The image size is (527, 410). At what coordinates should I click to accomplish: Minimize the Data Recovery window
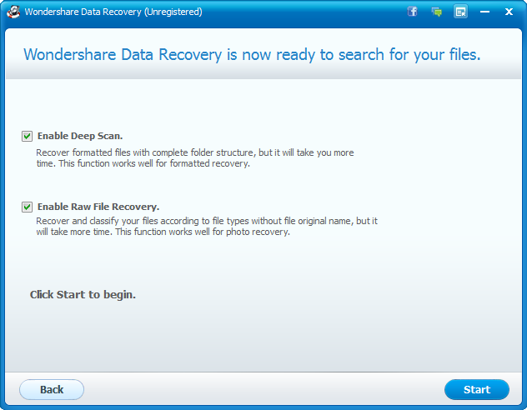tap(485, 12)
